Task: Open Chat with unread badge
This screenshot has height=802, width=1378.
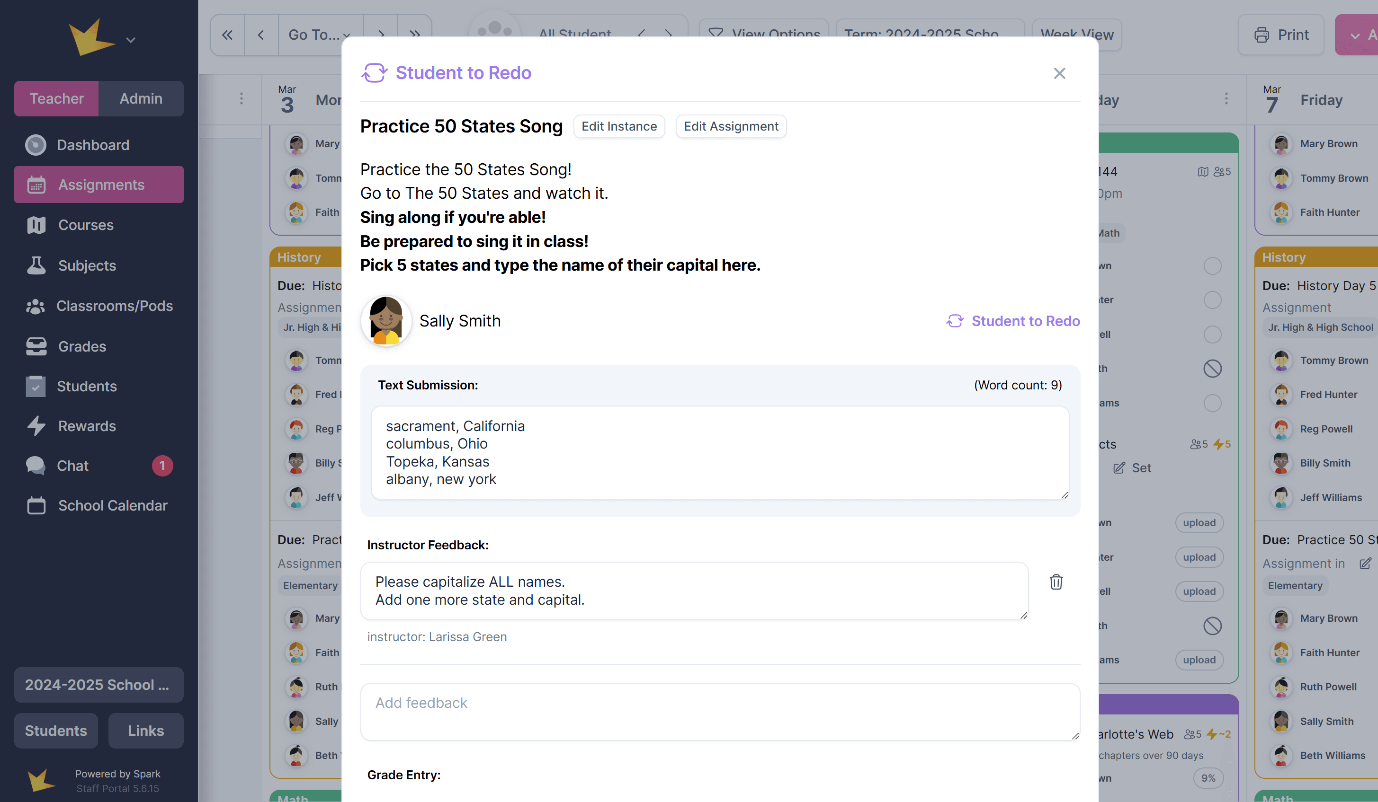Action: click(x=73, y=466)
